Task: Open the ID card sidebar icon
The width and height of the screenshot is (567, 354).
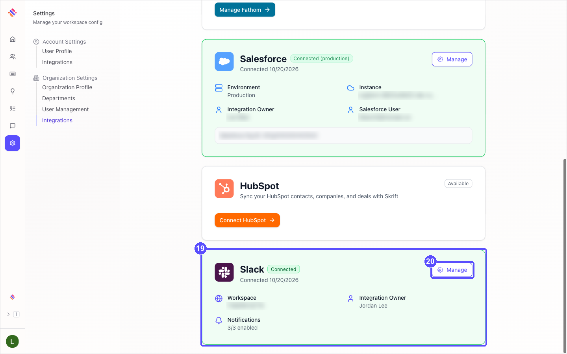Action: pyautogui.click(x=13, y=74)
